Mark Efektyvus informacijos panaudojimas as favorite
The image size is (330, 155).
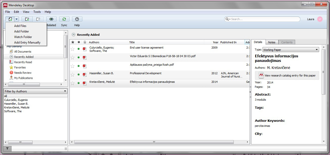(x=73, y=83)
